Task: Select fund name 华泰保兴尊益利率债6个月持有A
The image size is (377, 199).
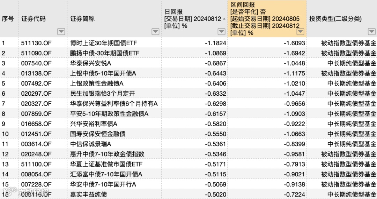Action: coord(114,104)
